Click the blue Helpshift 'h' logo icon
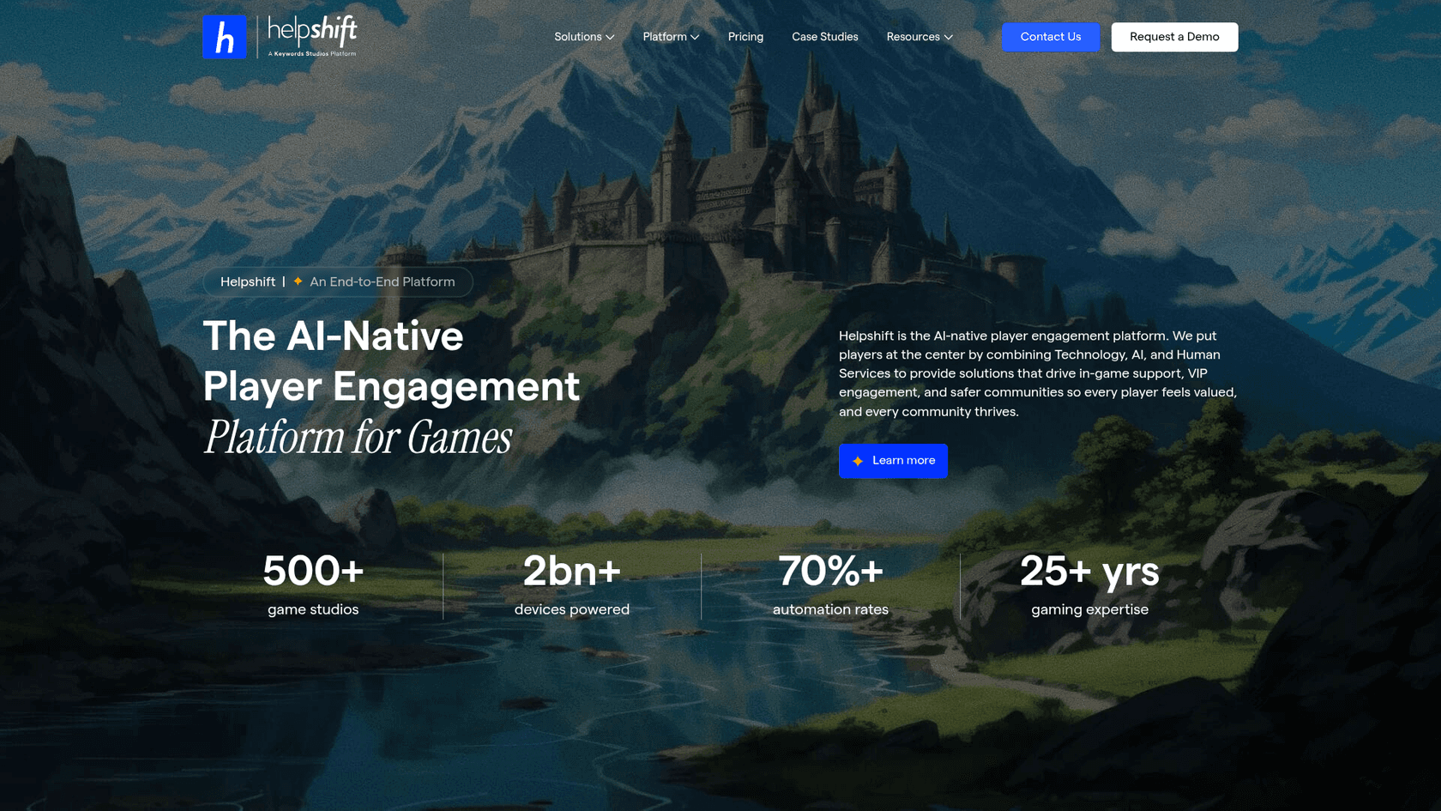The width and height of the screenshot is (1441, 811). point(225,37)
